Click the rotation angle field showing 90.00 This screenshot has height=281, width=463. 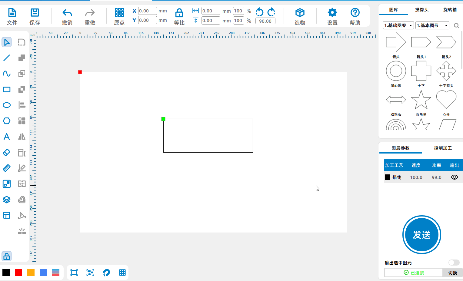coord(265,21)
